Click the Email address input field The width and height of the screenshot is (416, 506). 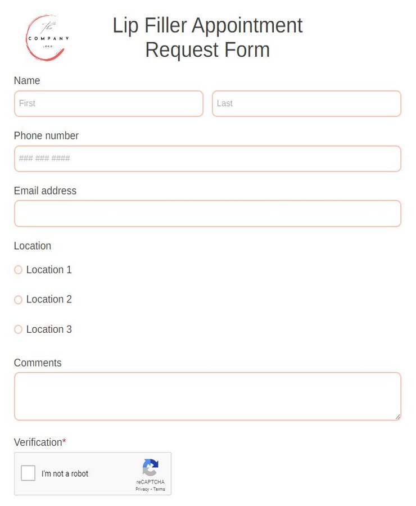click(x=207, y=214)
